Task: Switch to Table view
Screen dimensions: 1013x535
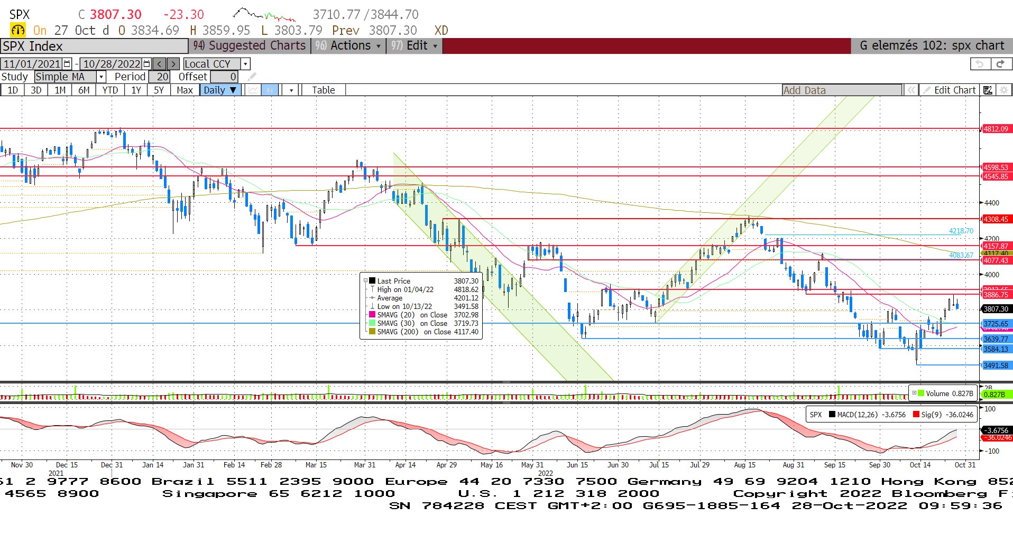Action: tap(324, 90)
